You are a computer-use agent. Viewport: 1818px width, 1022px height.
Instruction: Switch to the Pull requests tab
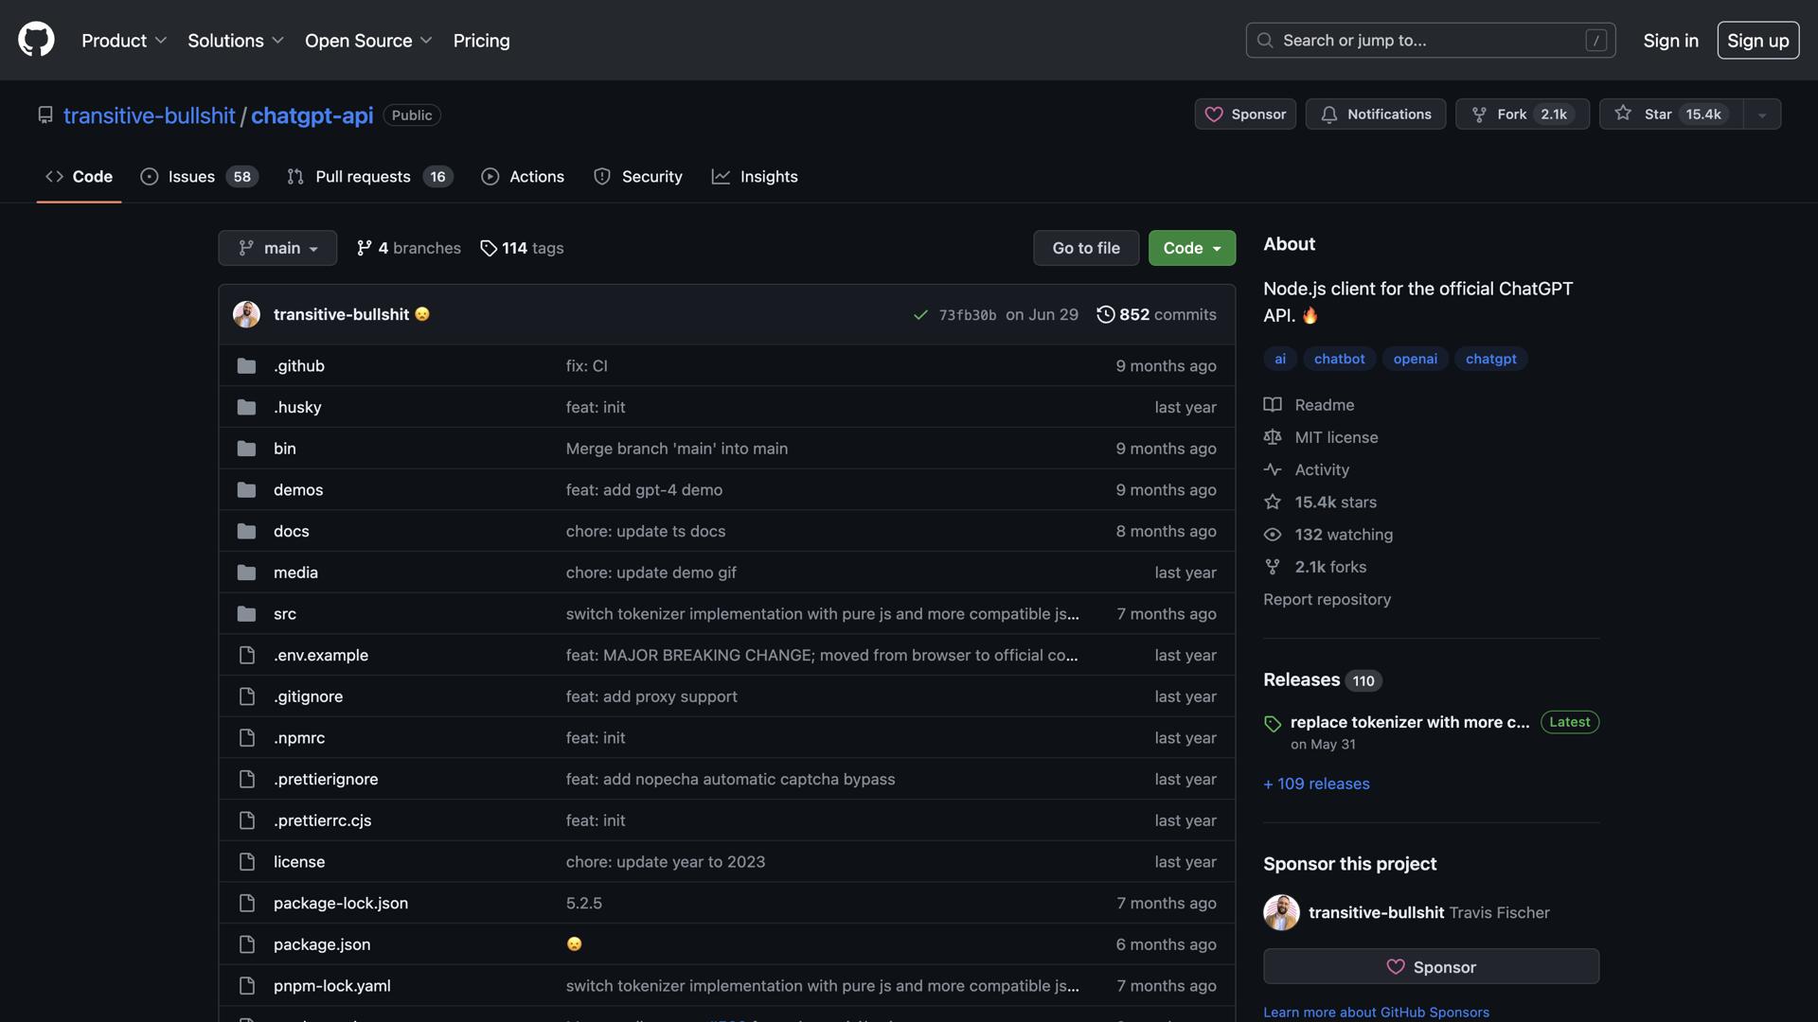click(363, 176)
